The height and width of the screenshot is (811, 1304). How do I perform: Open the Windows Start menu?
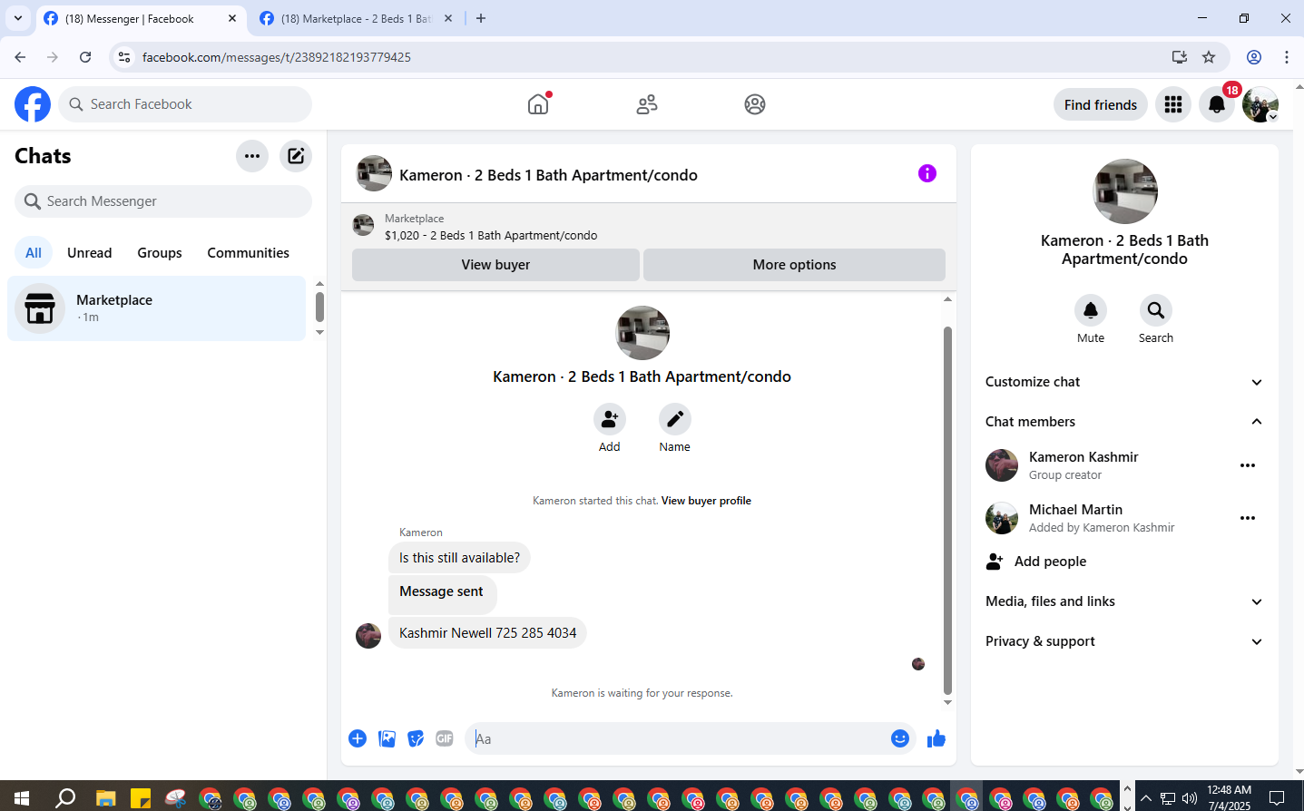click(x=22, y=798)
